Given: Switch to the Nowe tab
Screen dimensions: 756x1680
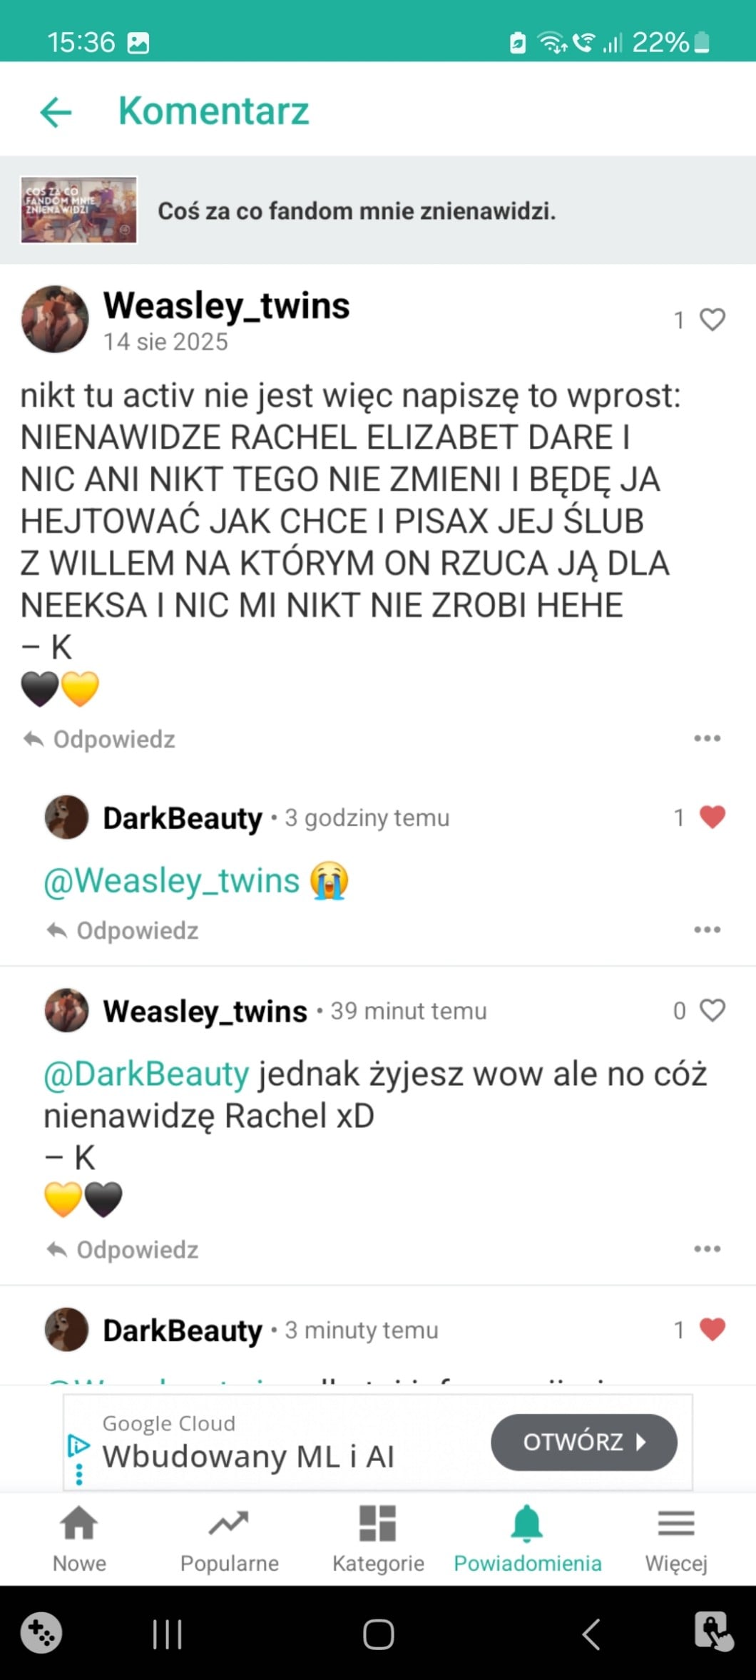Looking at the screenshot, I should pos(79,1539).
